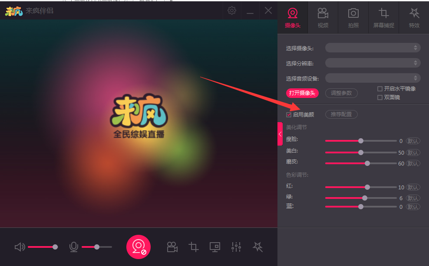Click the star effects icon in bottom bar
The height and width of the screenshot is (266, 429).
pos(257,247)
